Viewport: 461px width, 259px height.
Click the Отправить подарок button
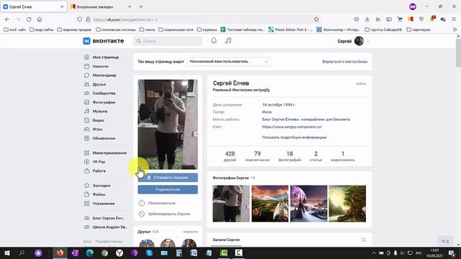point(168,178)
